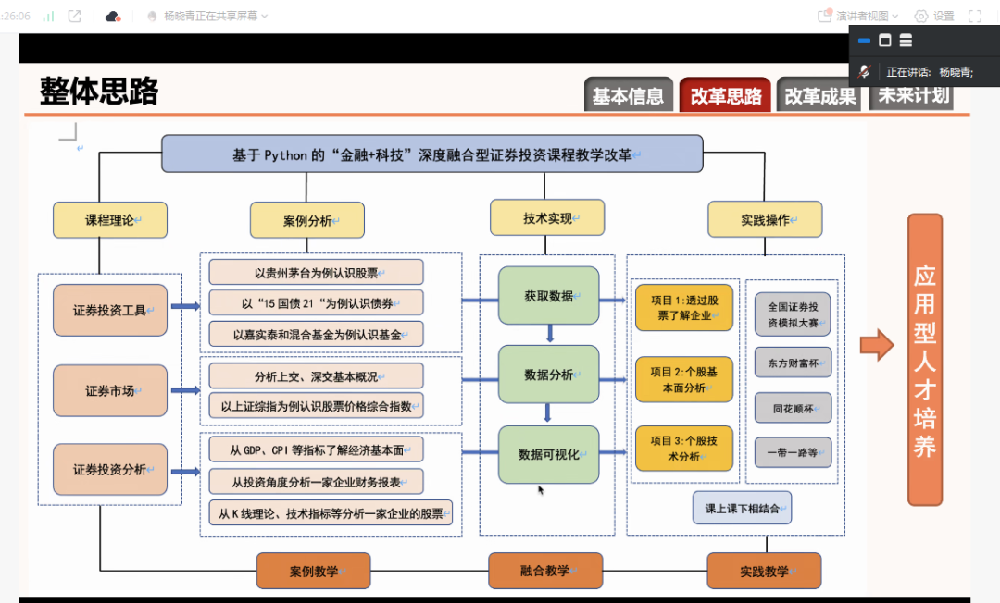Image resolution: width=1000 pixels, height=603 pixels.
Task: Click the 未来计划 tab
Action: coord(912,96)
